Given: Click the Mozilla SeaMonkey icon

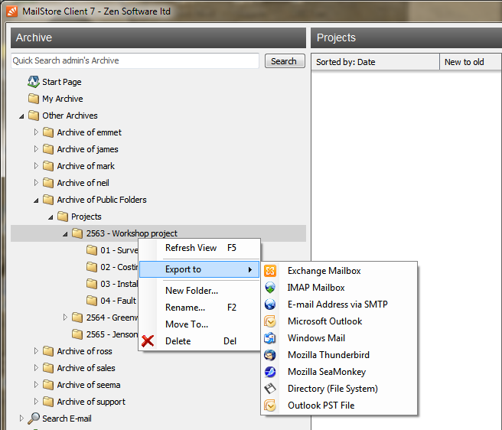Looking at the screenshot, I should coord(270,372).
